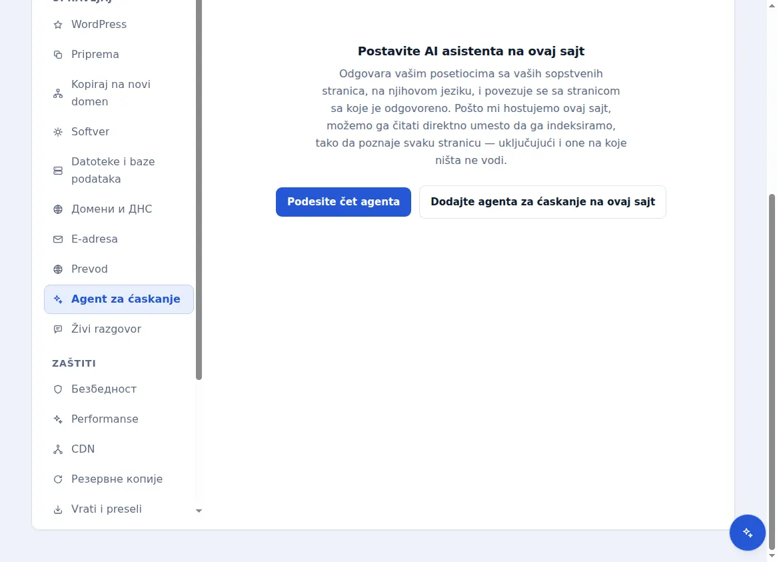Viewport: 777px width, 562px height.
Task: Click the download icon beside Vrati i preseli
Action: 58,509
